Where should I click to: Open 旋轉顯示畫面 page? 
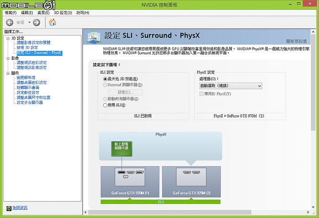click(x=28, y=88)
